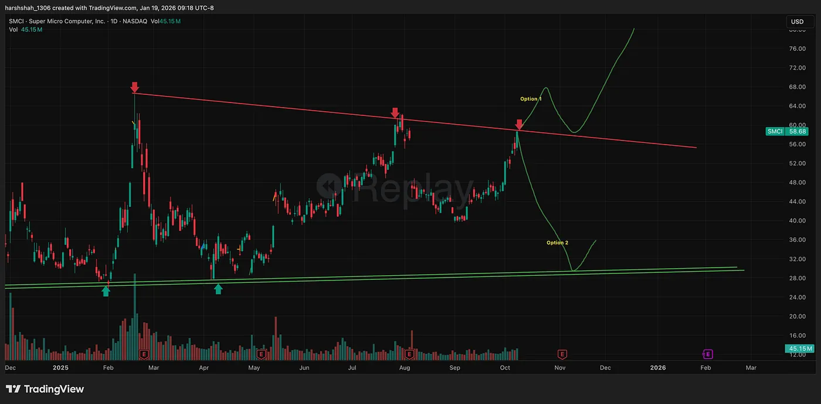
Task: Click the '68.00' price axis label
Action: [797, 87]
